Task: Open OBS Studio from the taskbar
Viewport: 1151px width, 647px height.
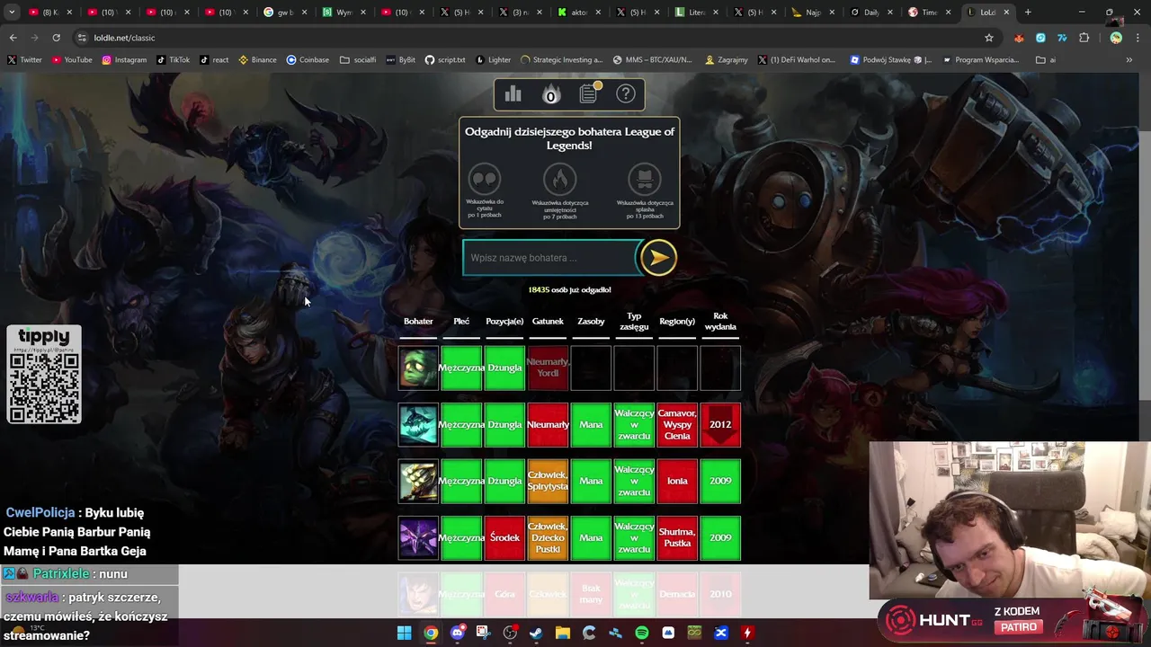Action: tap(510, 633)
